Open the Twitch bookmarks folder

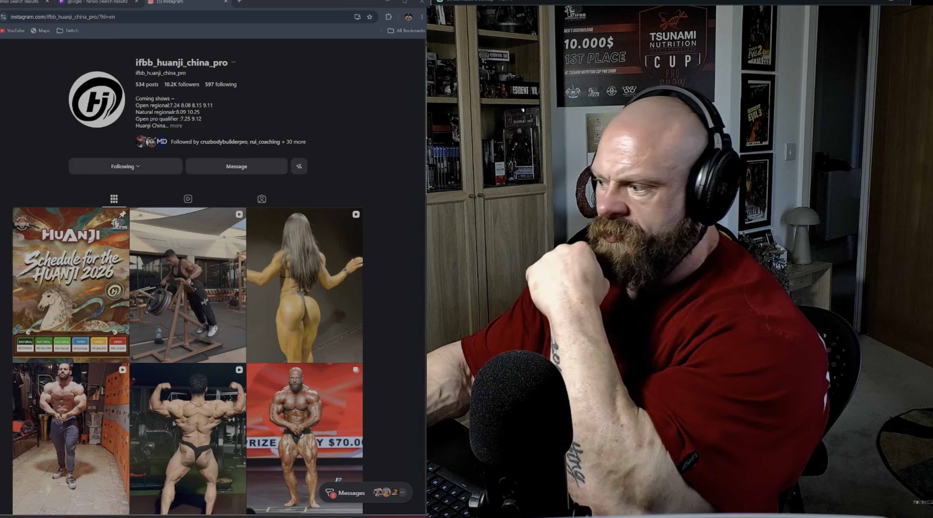pos(67,31)
